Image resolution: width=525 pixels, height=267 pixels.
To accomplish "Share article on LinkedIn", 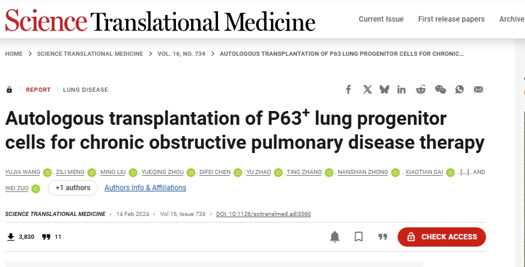I will tap(401, 89).
